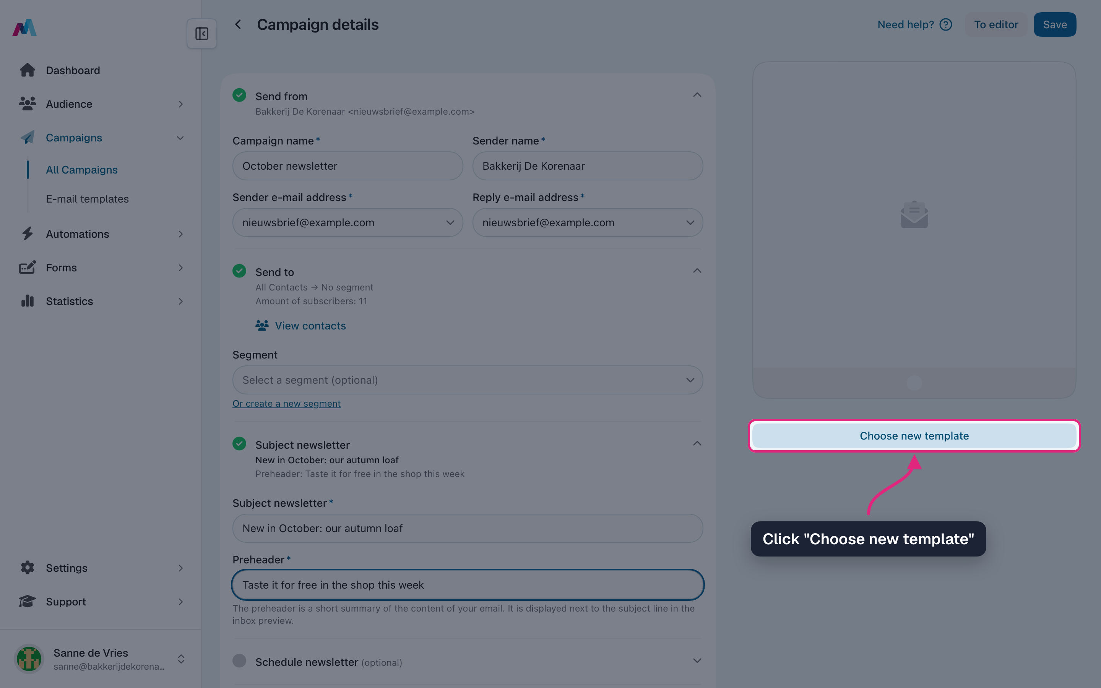Click the Preheader input field

pos(468,585)
